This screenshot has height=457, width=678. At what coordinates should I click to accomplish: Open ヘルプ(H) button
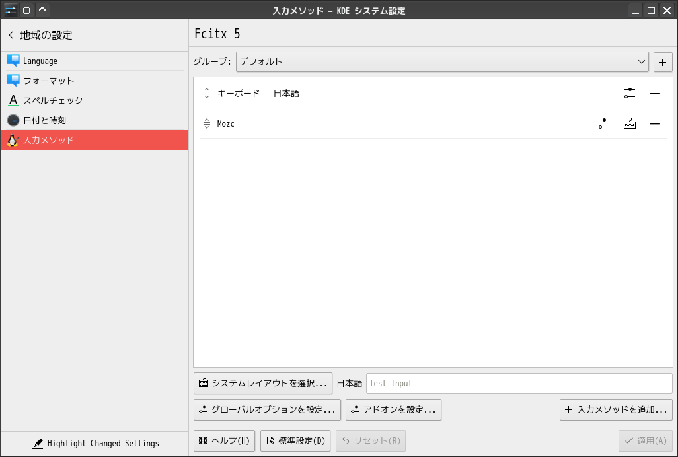pyautogui.click(x=225, y=440)
